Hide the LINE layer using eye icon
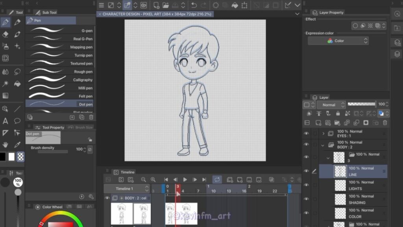Image resolution: width=403 pixels, height=227 pixels. pyautogui.click(x=306, y=171)
